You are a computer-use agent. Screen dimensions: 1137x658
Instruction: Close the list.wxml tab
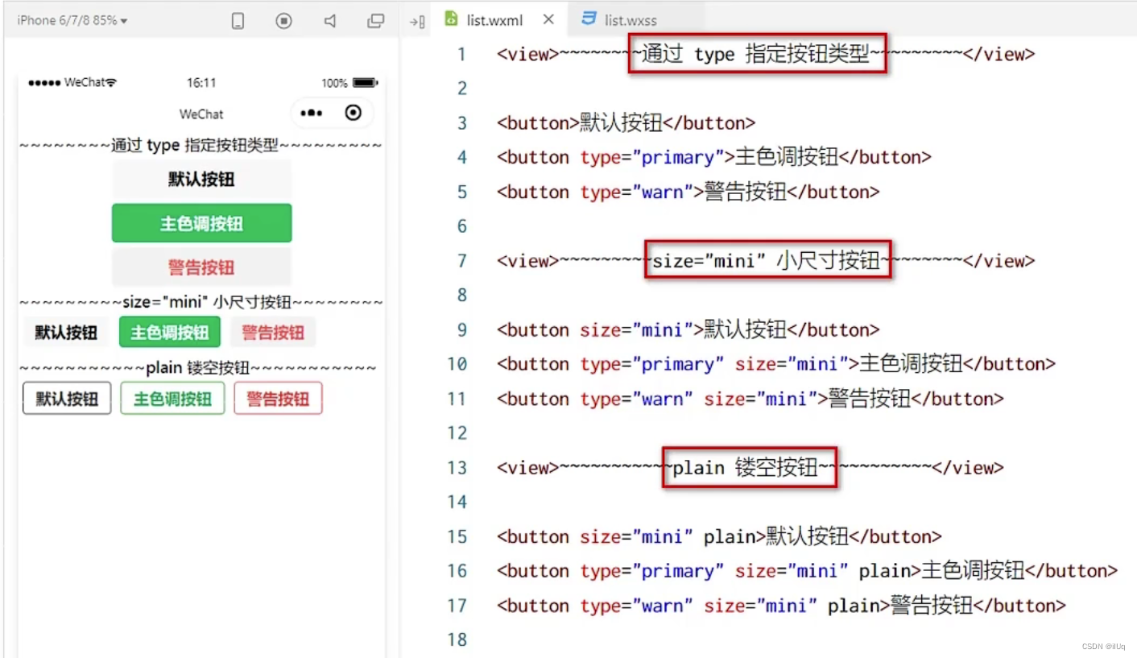click(x=548, y=19)
